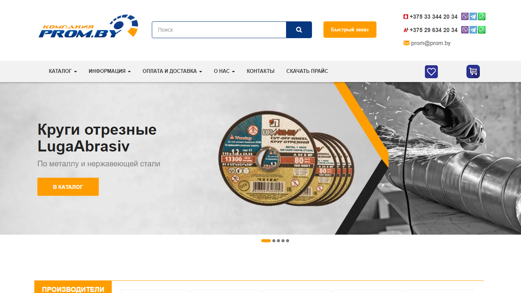The image size is (521, 293).
Task: Open the Скачать прайс menu item
Action: (x=307, y=71)
